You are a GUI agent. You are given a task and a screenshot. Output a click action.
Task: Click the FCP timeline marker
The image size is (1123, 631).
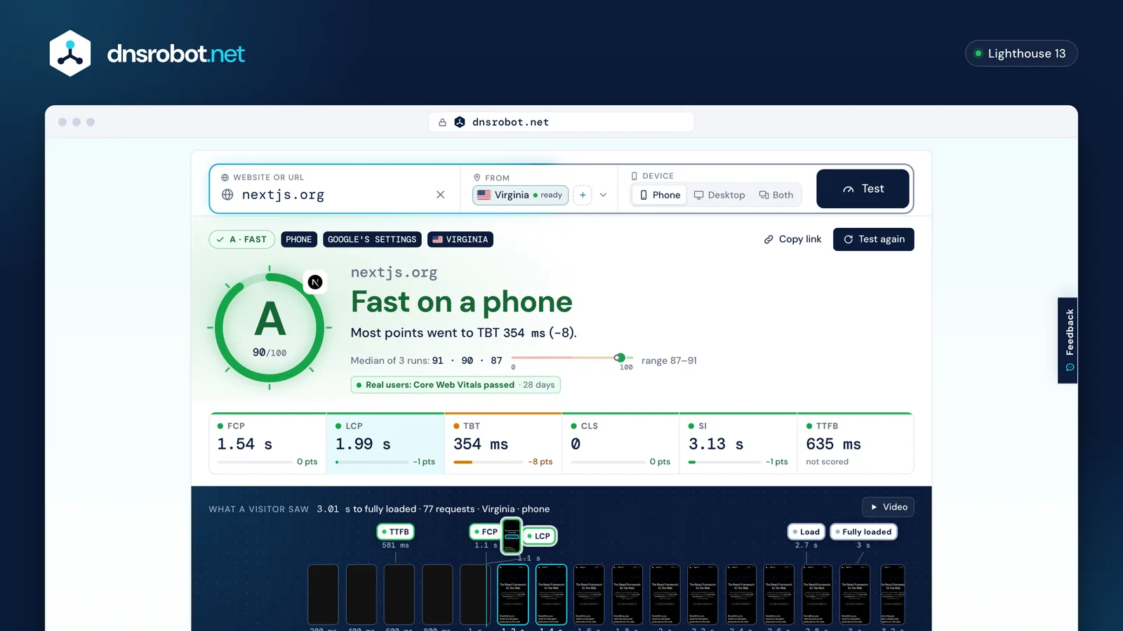coord(486,532)
